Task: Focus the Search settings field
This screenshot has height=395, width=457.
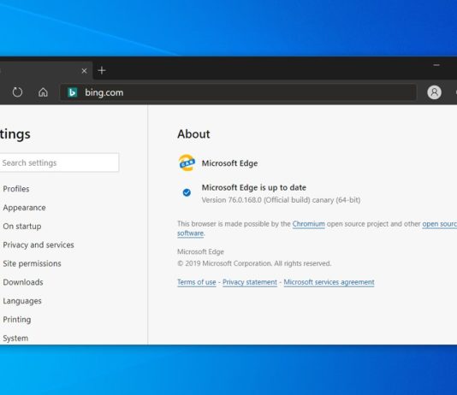Action: click(x=58, y=162)
